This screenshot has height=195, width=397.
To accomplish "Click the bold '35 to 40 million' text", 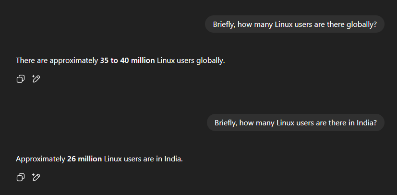I will pyautogui.click(x=127, y=61).
